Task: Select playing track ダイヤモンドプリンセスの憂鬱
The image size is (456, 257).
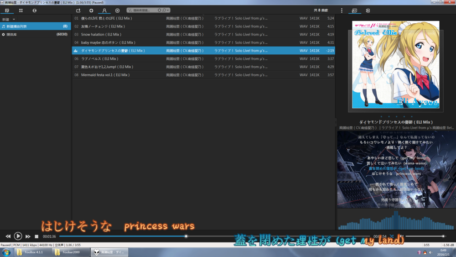Action: 203,51
